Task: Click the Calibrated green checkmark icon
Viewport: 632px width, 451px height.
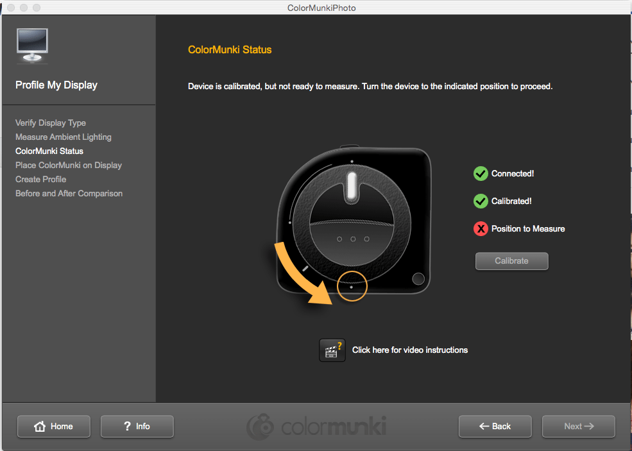Action: (481, 201)
